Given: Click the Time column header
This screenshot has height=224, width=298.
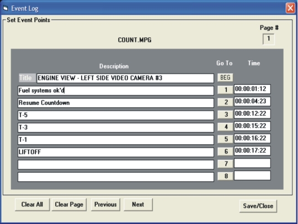Looking at the screenshot, I should coord(254,63).
